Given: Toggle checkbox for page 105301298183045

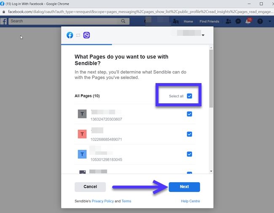Looking at the screenshot, I should coord(189,154).
